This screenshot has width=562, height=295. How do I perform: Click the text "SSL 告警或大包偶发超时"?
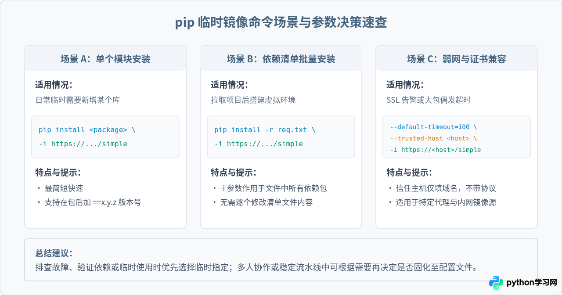(x=429, y=100)
